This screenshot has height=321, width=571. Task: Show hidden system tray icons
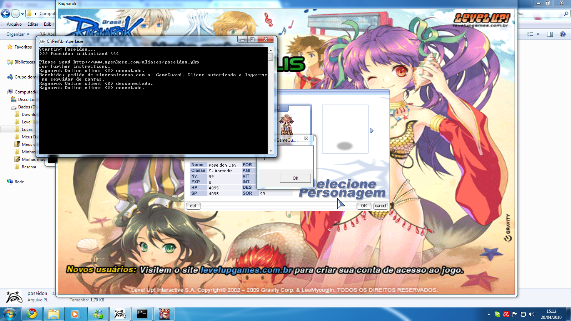[489, 314]
